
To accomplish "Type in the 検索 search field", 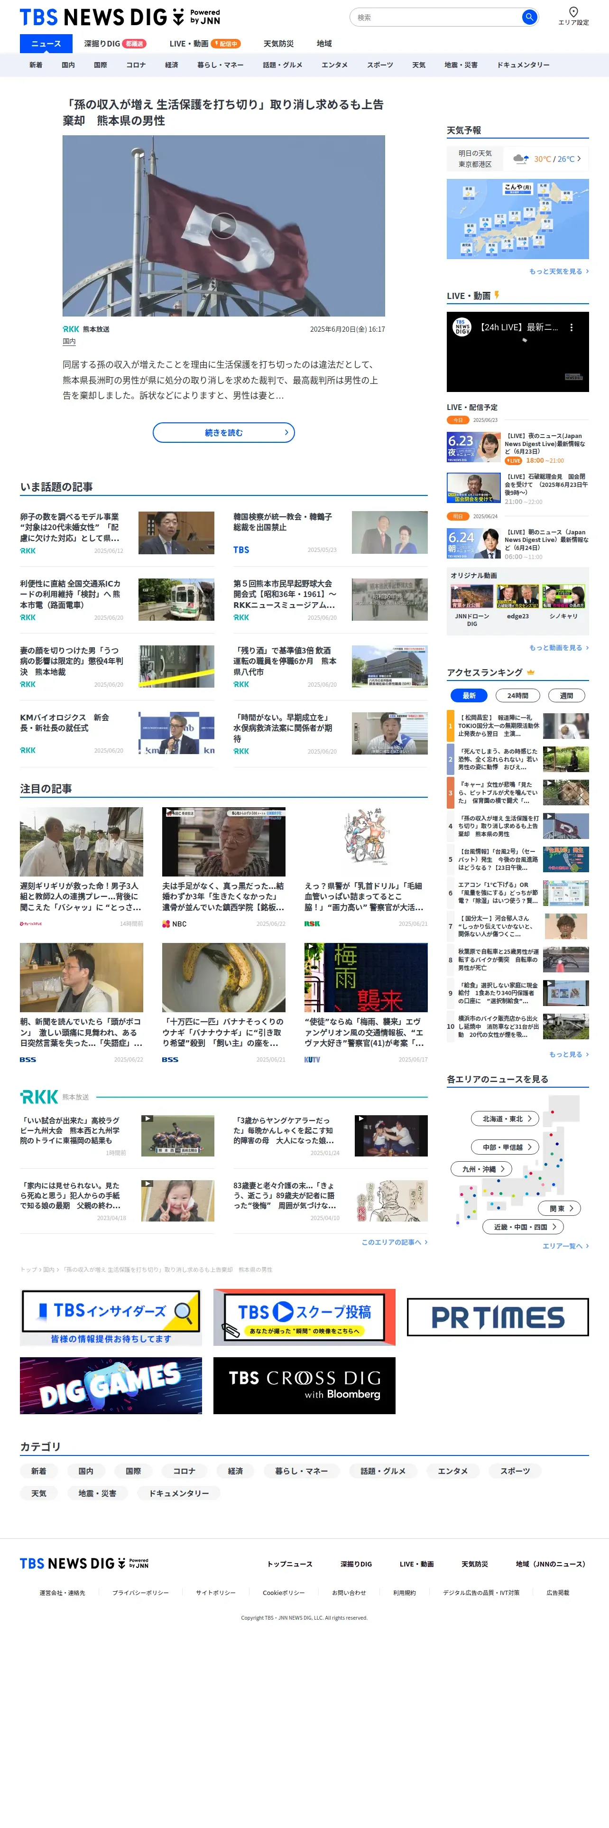I will (436, 17).
